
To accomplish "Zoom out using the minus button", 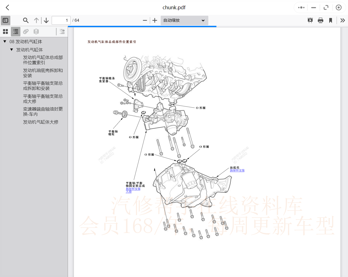I will click(145, 20).
